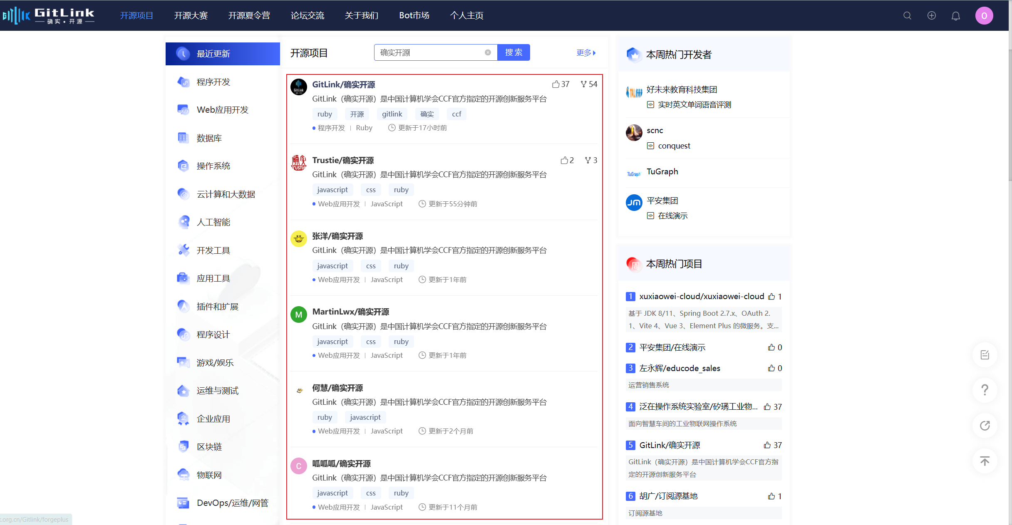This screenshot has height=525, width=1012.
Task: Click the gitlink tag on first project
Action: [x=392, y=114]
